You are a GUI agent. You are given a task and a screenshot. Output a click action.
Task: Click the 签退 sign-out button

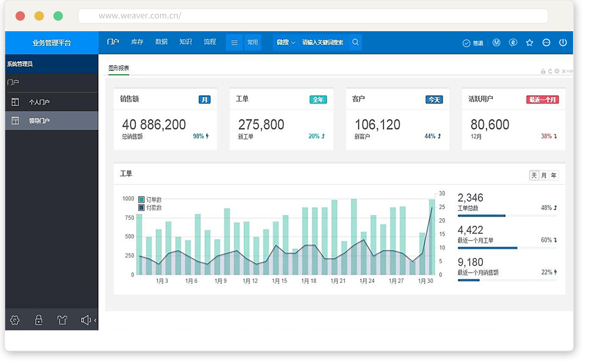[x=473, y=43]
